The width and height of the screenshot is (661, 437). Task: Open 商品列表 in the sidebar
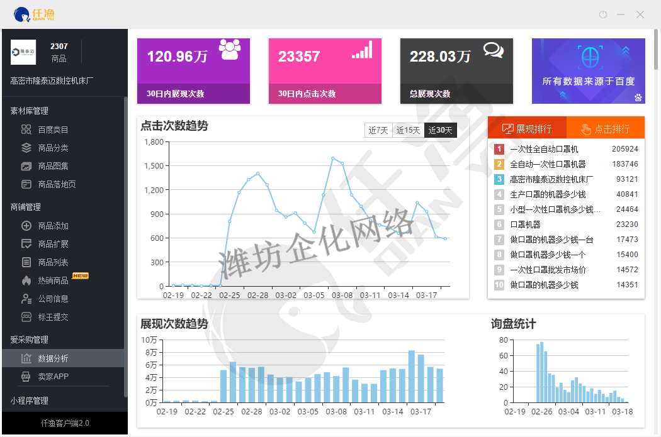click(x=53, y=262)
